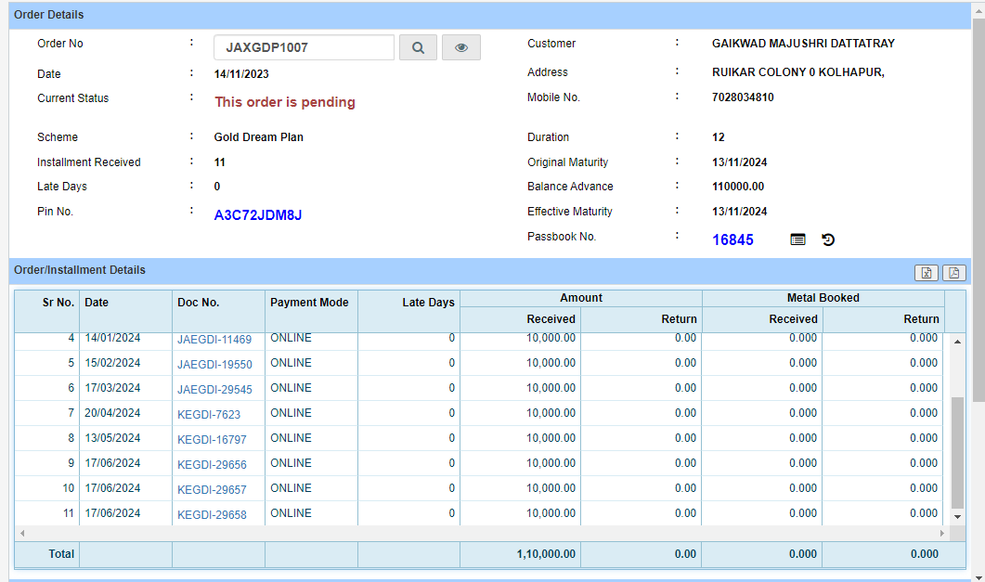Click the Amount Received column header
Image resolution: width=985 pixels, height=582 pixels.
[520, 319]
